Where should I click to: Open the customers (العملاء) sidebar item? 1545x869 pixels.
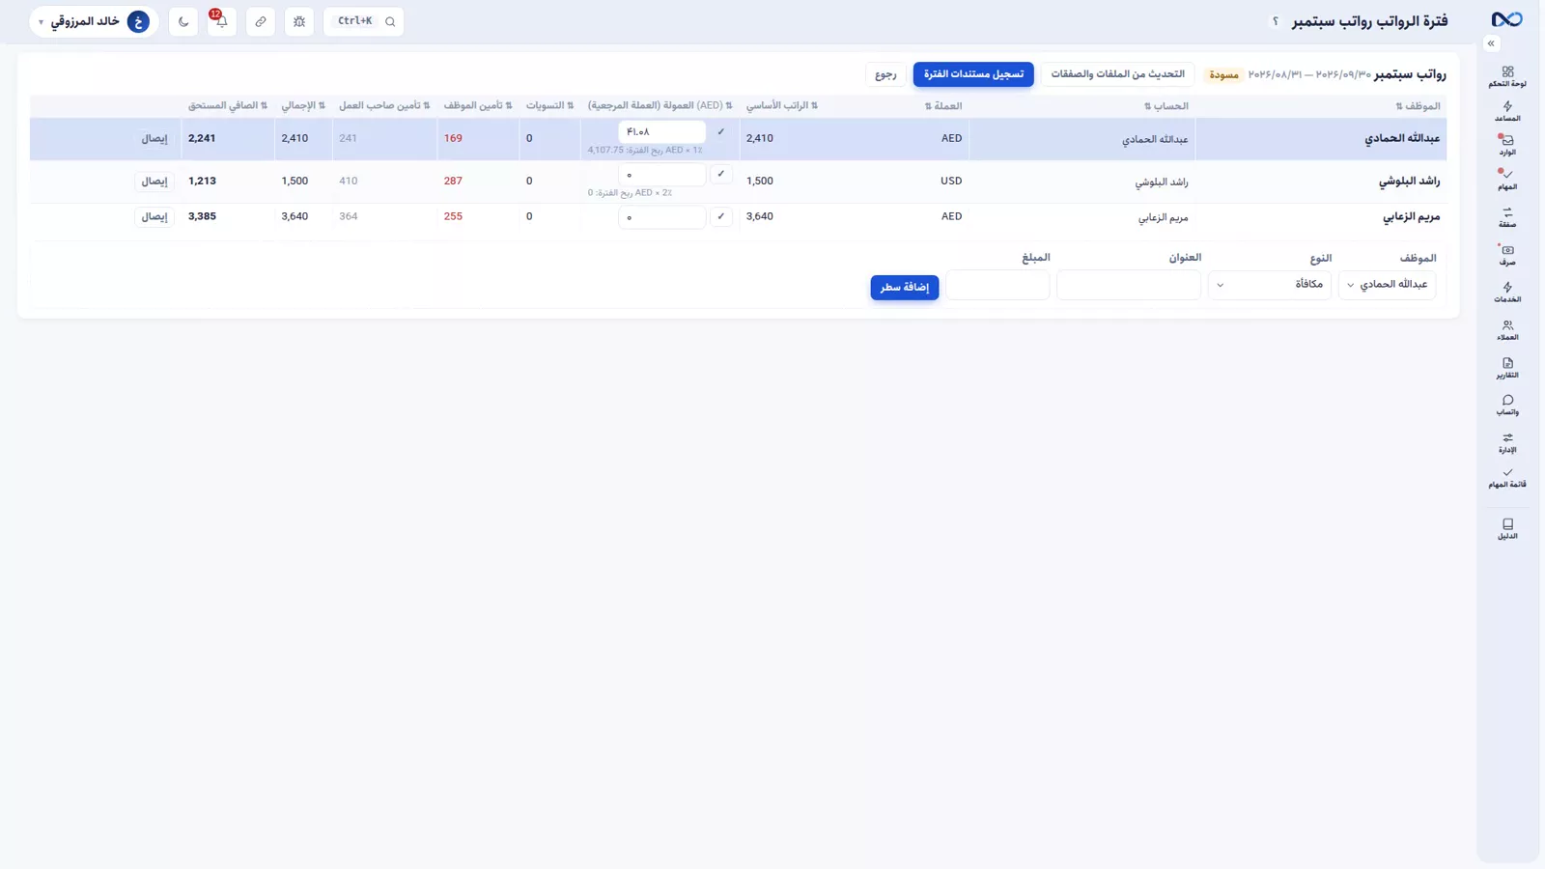(1507, 330)
